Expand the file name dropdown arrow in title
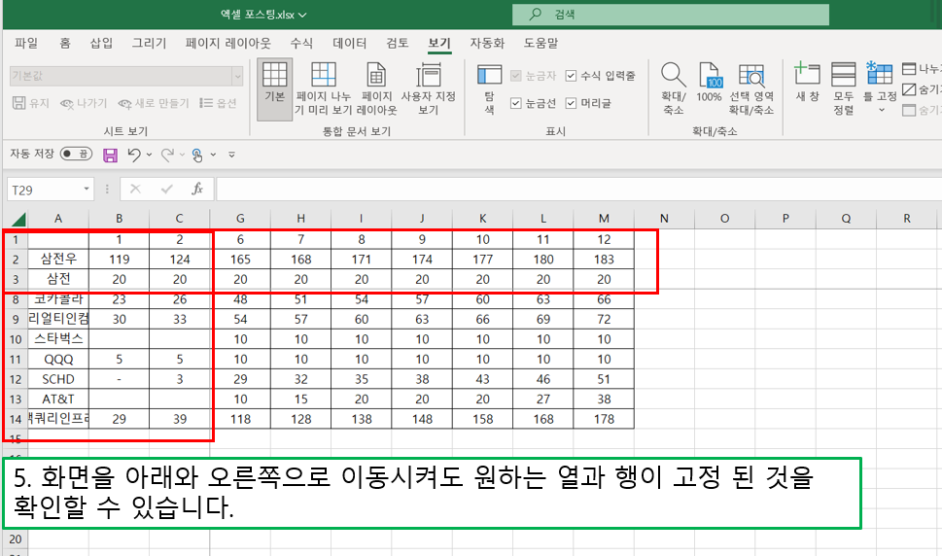942x556 pixels. pyautogui.click(x=302, y=15)
